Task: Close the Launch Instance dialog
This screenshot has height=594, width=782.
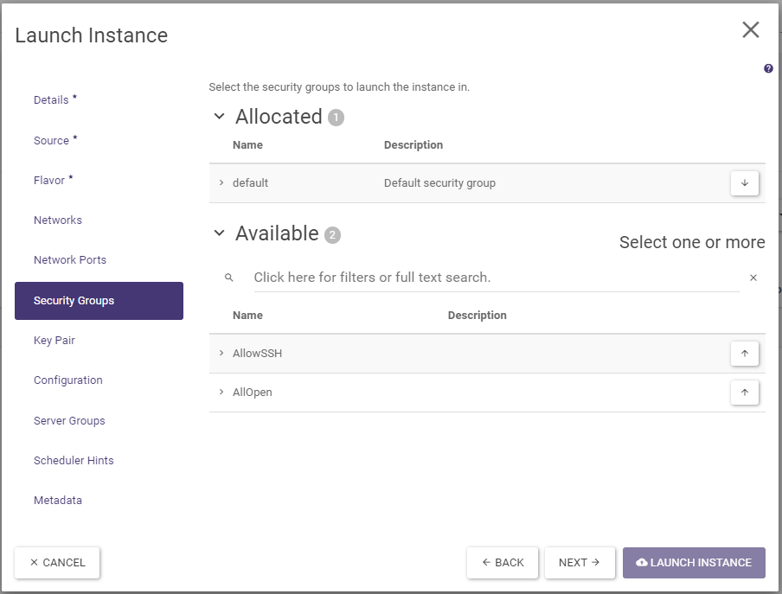Action: click(750, 30)
